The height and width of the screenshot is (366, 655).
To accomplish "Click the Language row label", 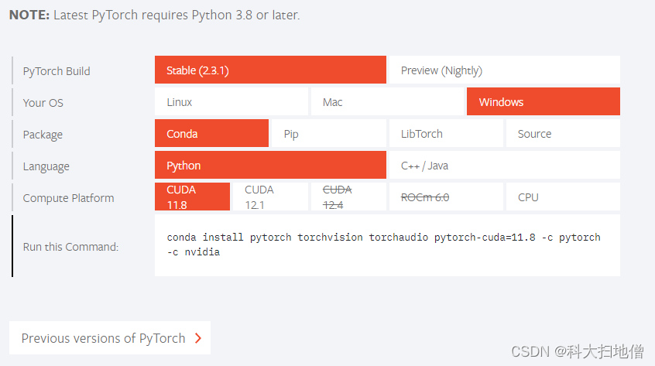I will click(46, 166).
